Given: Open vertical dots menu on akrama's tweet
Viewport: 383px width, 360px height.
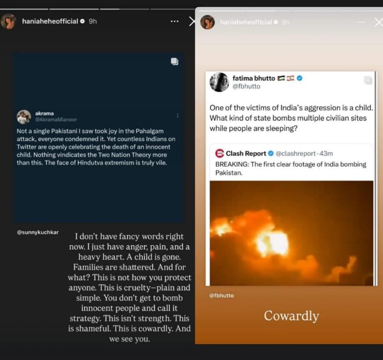Looking at the screenshot, I should click(x=177, y=115).
